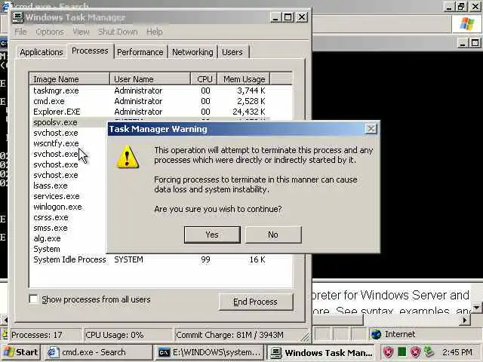Select services.exe process

coord(57,196)
